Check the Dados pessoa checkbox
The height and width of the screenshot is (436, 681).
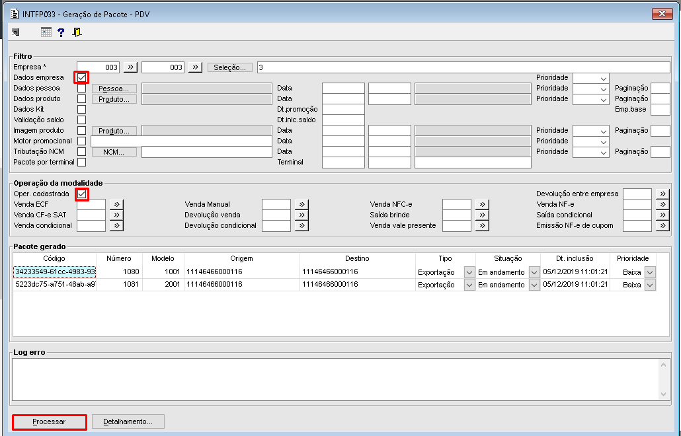click(x=81, y=88)
